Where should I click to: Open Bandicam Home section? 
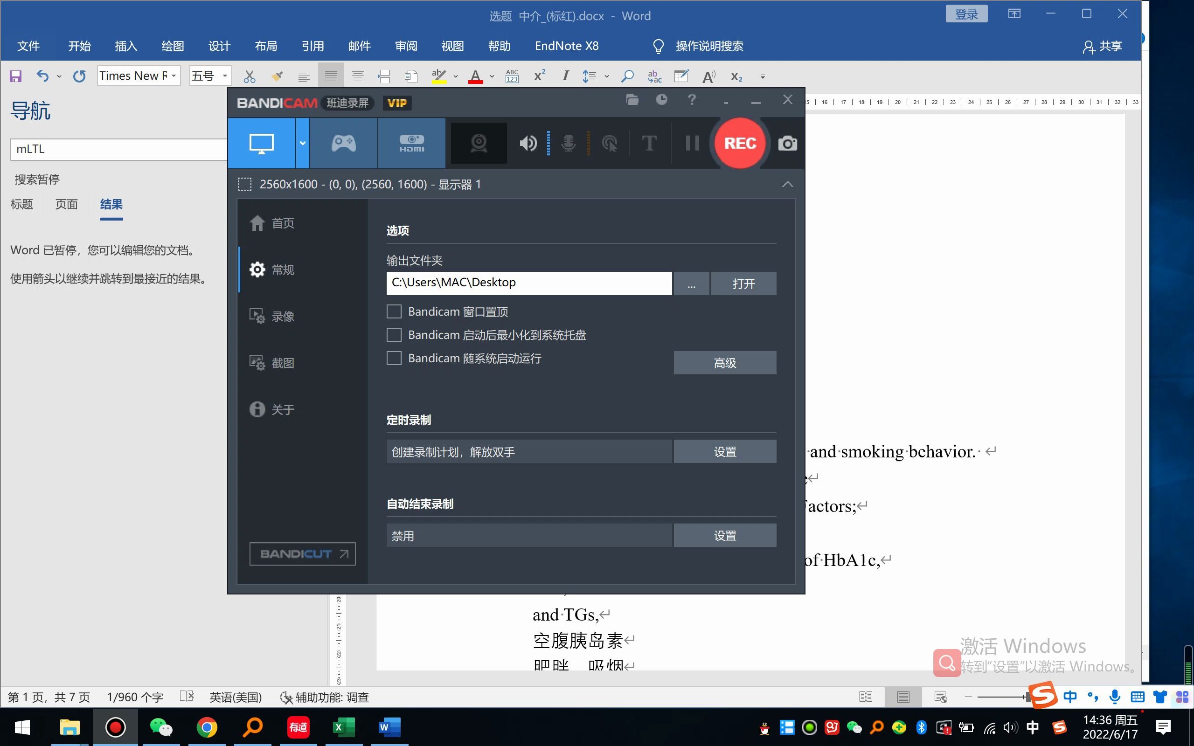tap(272, 223)
